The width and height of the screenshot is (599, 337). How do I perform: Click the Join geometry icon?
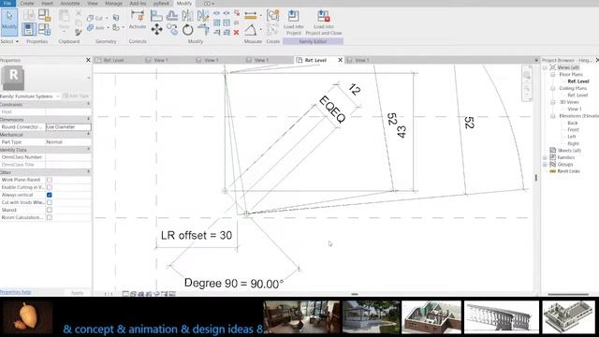[x=91, y=27]
